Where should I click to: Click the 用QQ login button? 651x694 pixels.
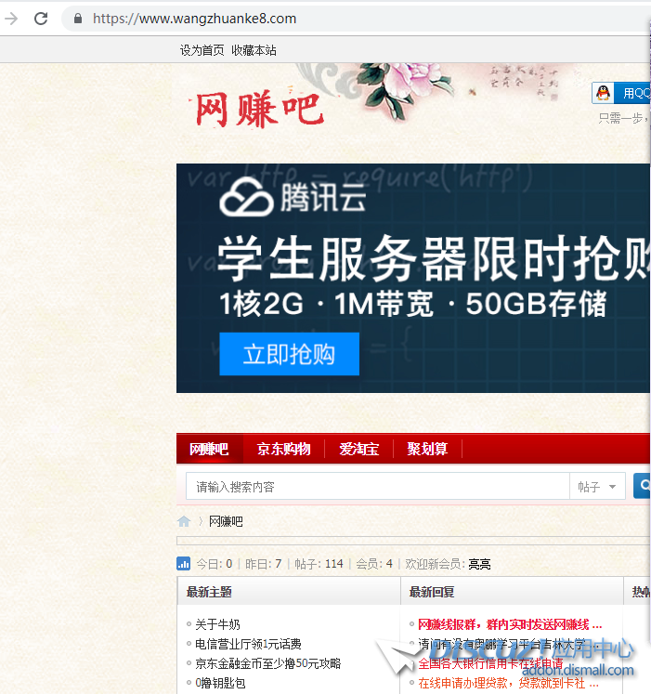click(621, 93)
